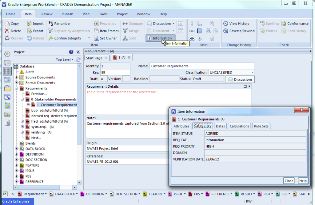Click Reverse/Rewind in Change History
Screen dimensions: 315x205
pos(239,31)
